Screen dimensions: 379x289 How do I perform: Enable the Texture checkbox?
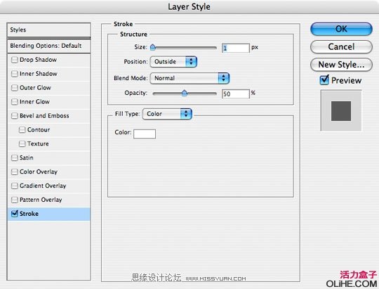point(22,144)
